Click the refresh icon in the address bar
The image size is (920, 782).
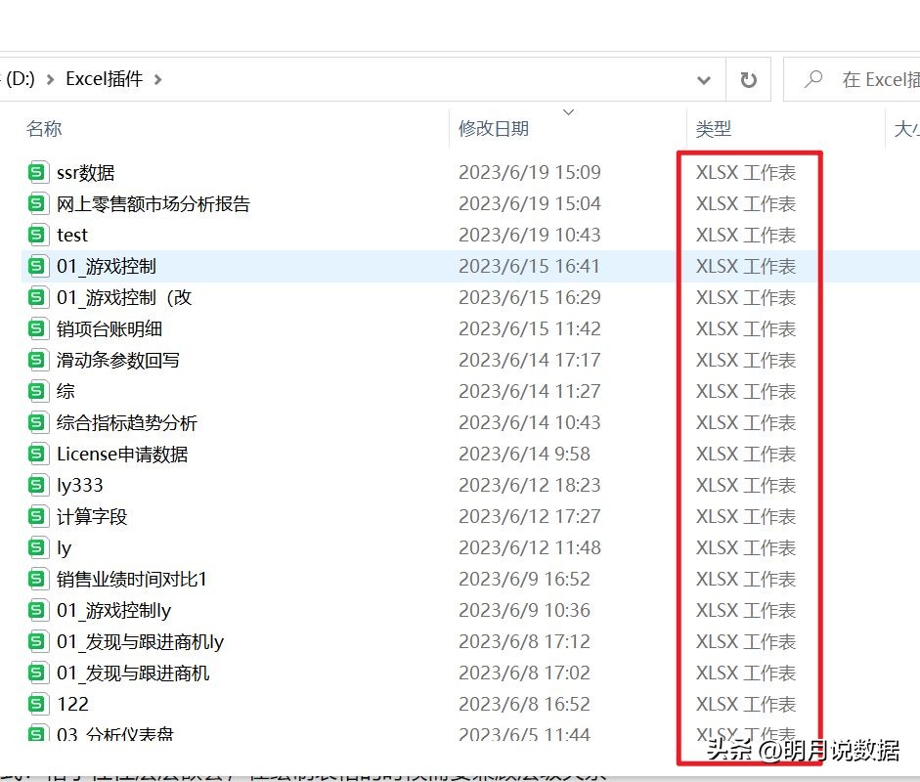749,79
